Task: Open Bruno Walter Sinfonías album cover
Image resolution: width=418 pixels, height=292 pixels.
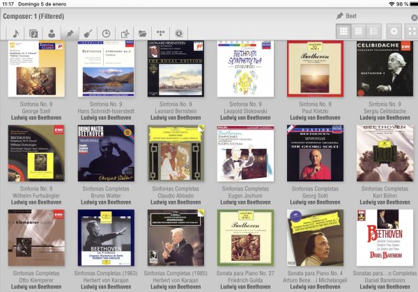Action: click(106, 153)
